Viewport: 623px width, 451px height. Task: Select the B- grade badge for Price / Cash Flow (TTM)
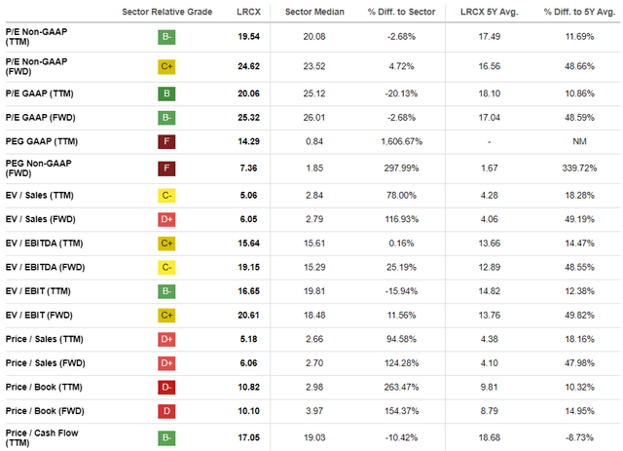(x=166, y=437)
